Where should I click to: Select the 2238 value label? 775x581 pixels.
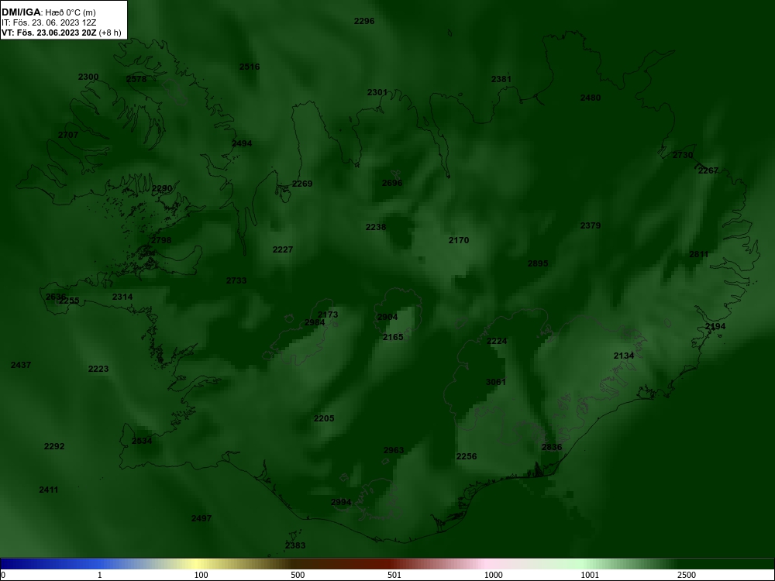coord(376,227)
